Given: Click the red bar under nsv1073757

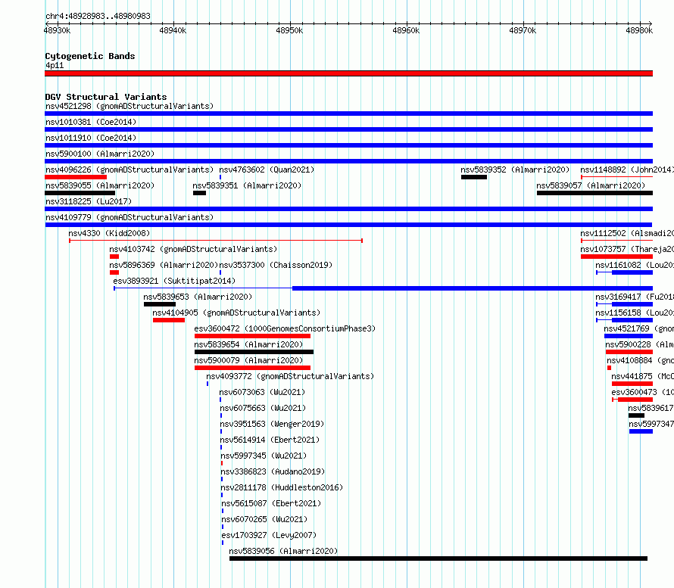Looking at the screenshot, I should click(x=617, y=257).
